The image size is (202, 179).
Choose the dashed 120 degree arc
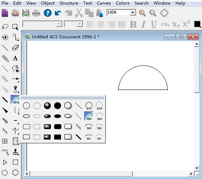click(x=99, y=127)
